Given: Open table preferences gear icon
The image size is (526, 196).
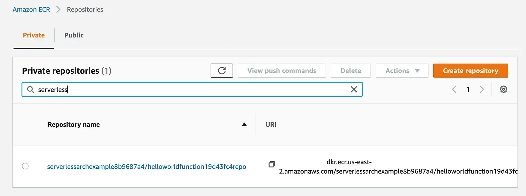Looking at the screenshot, I should (503, 89).
